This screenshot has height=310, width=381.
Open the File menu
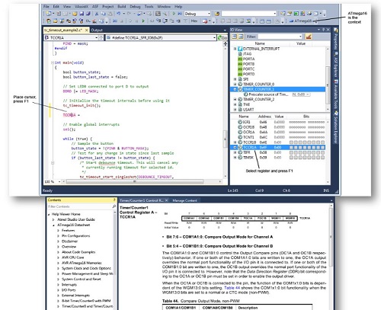pyautogui.click(x=46, y=6)
